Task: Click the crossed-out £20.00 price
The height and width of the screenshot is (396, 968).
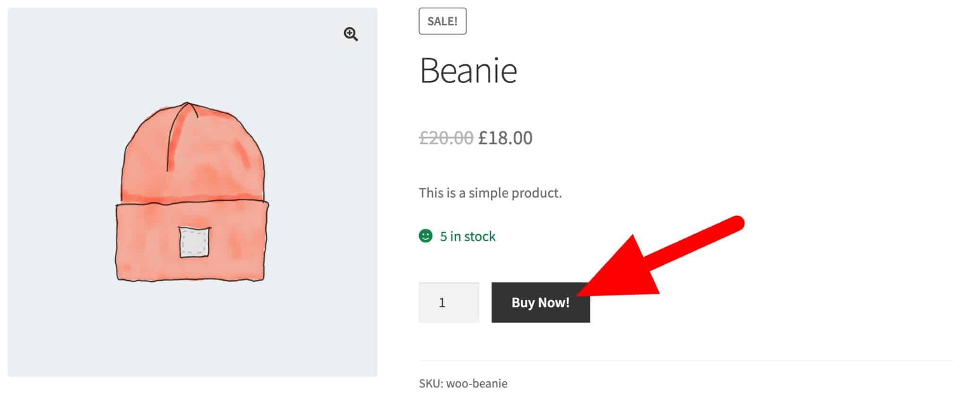Action: [x=446, y=138]
